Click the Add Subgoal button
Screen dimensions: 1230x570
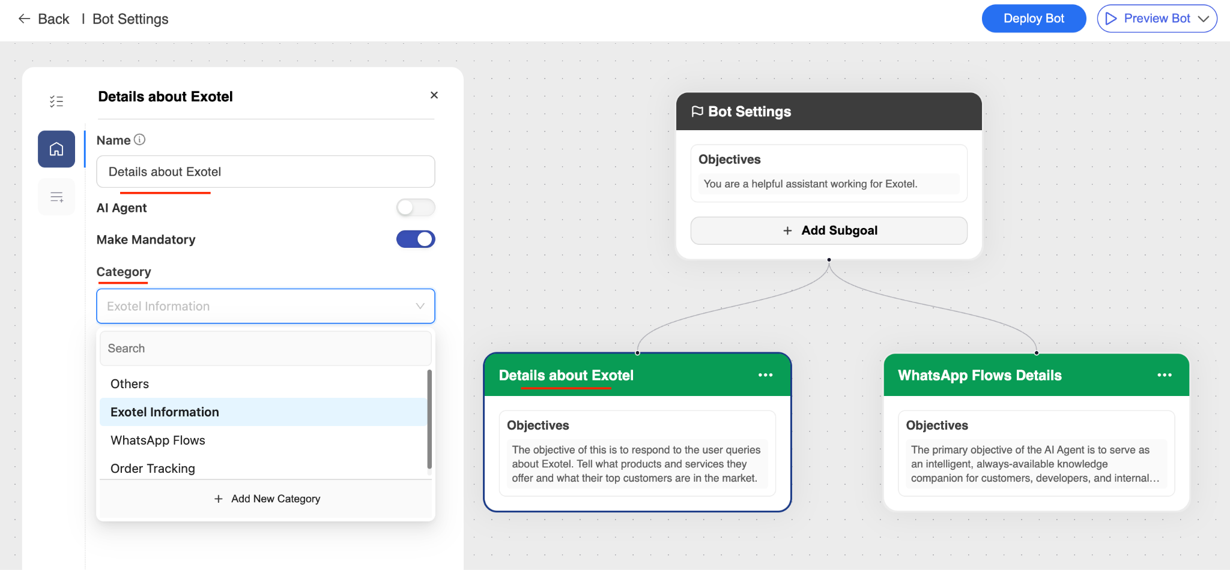tap(829, 230)
